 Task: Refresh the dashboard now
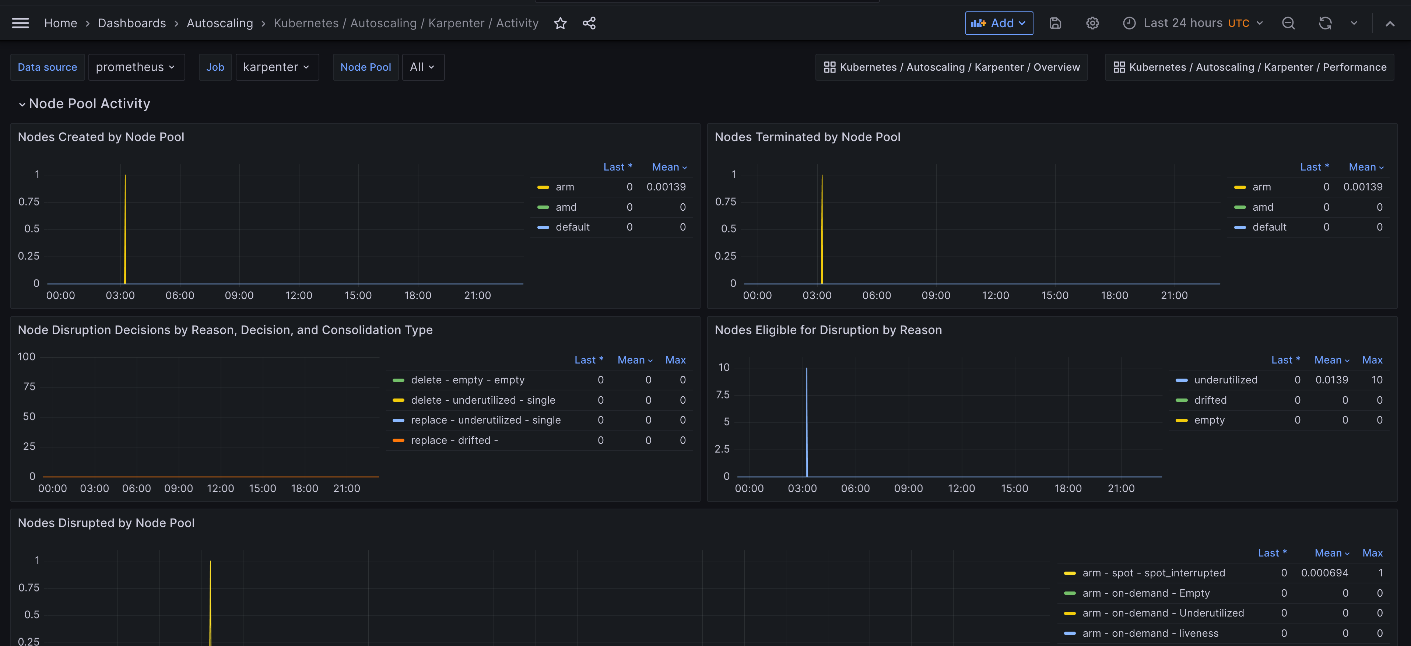tap(1324, 23)
